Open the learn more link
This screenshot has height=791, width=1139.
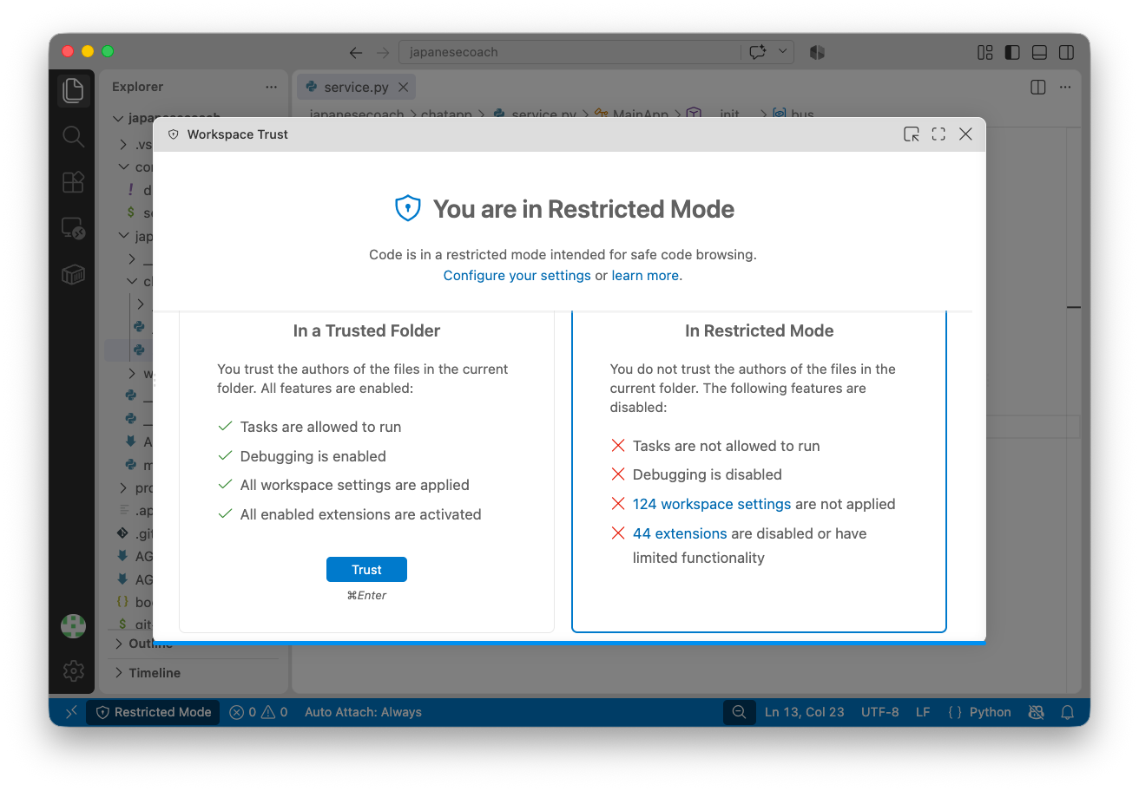(x=645, y=275)
